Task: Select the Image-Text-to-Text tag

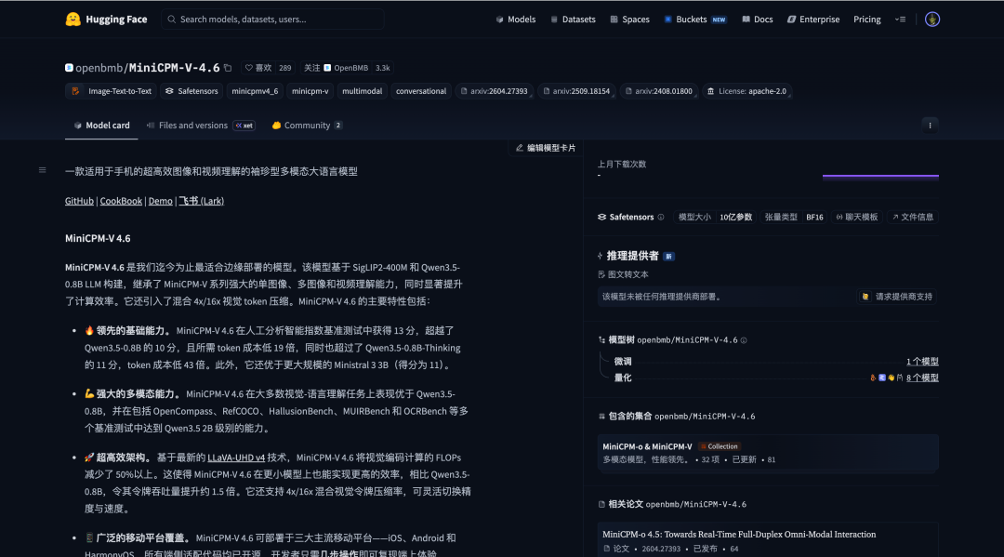Action: point(111,91)
